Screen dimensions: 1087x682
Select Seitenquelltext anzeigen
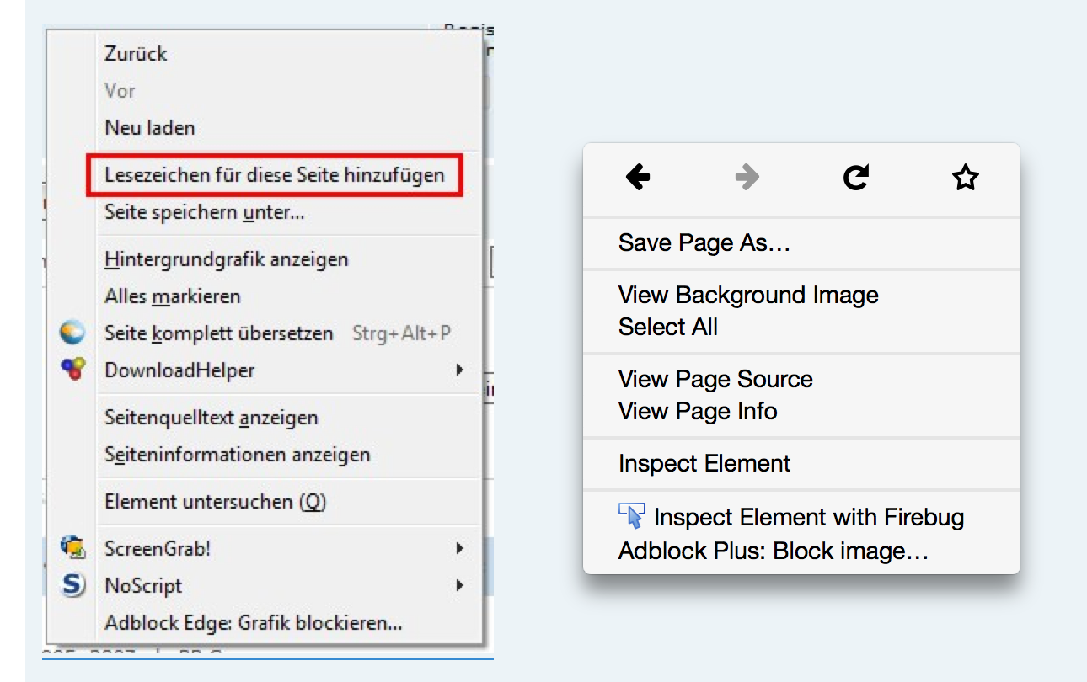coord(211,418)
